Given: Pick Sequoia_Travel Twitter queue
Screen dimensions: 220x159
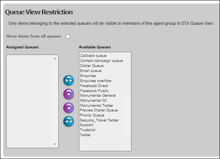Looking at the screenshot, I should (x=99, y=120).
